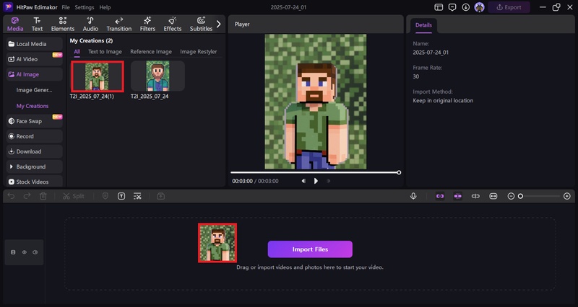This screenshot has width=578, height=307.
Task: Open the Filters tab
Action: 147,25
